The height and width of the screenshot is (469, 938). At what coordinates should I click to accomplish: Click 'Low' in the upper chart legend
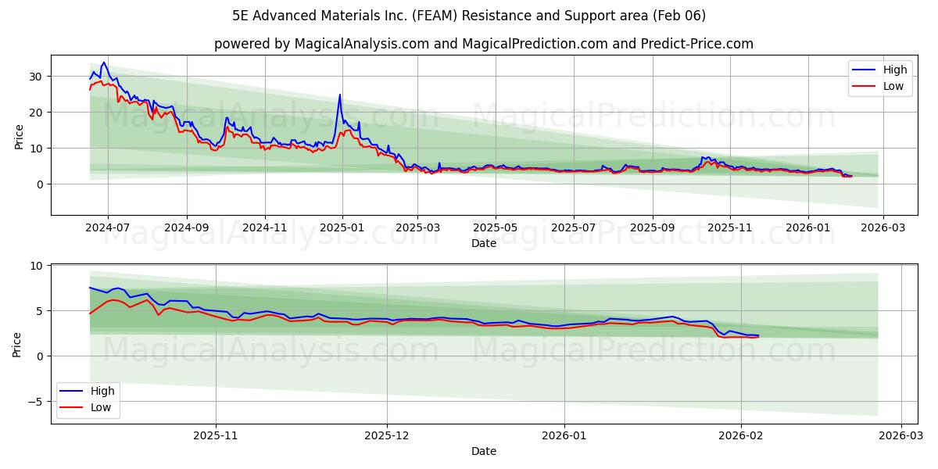click(893, 86)
